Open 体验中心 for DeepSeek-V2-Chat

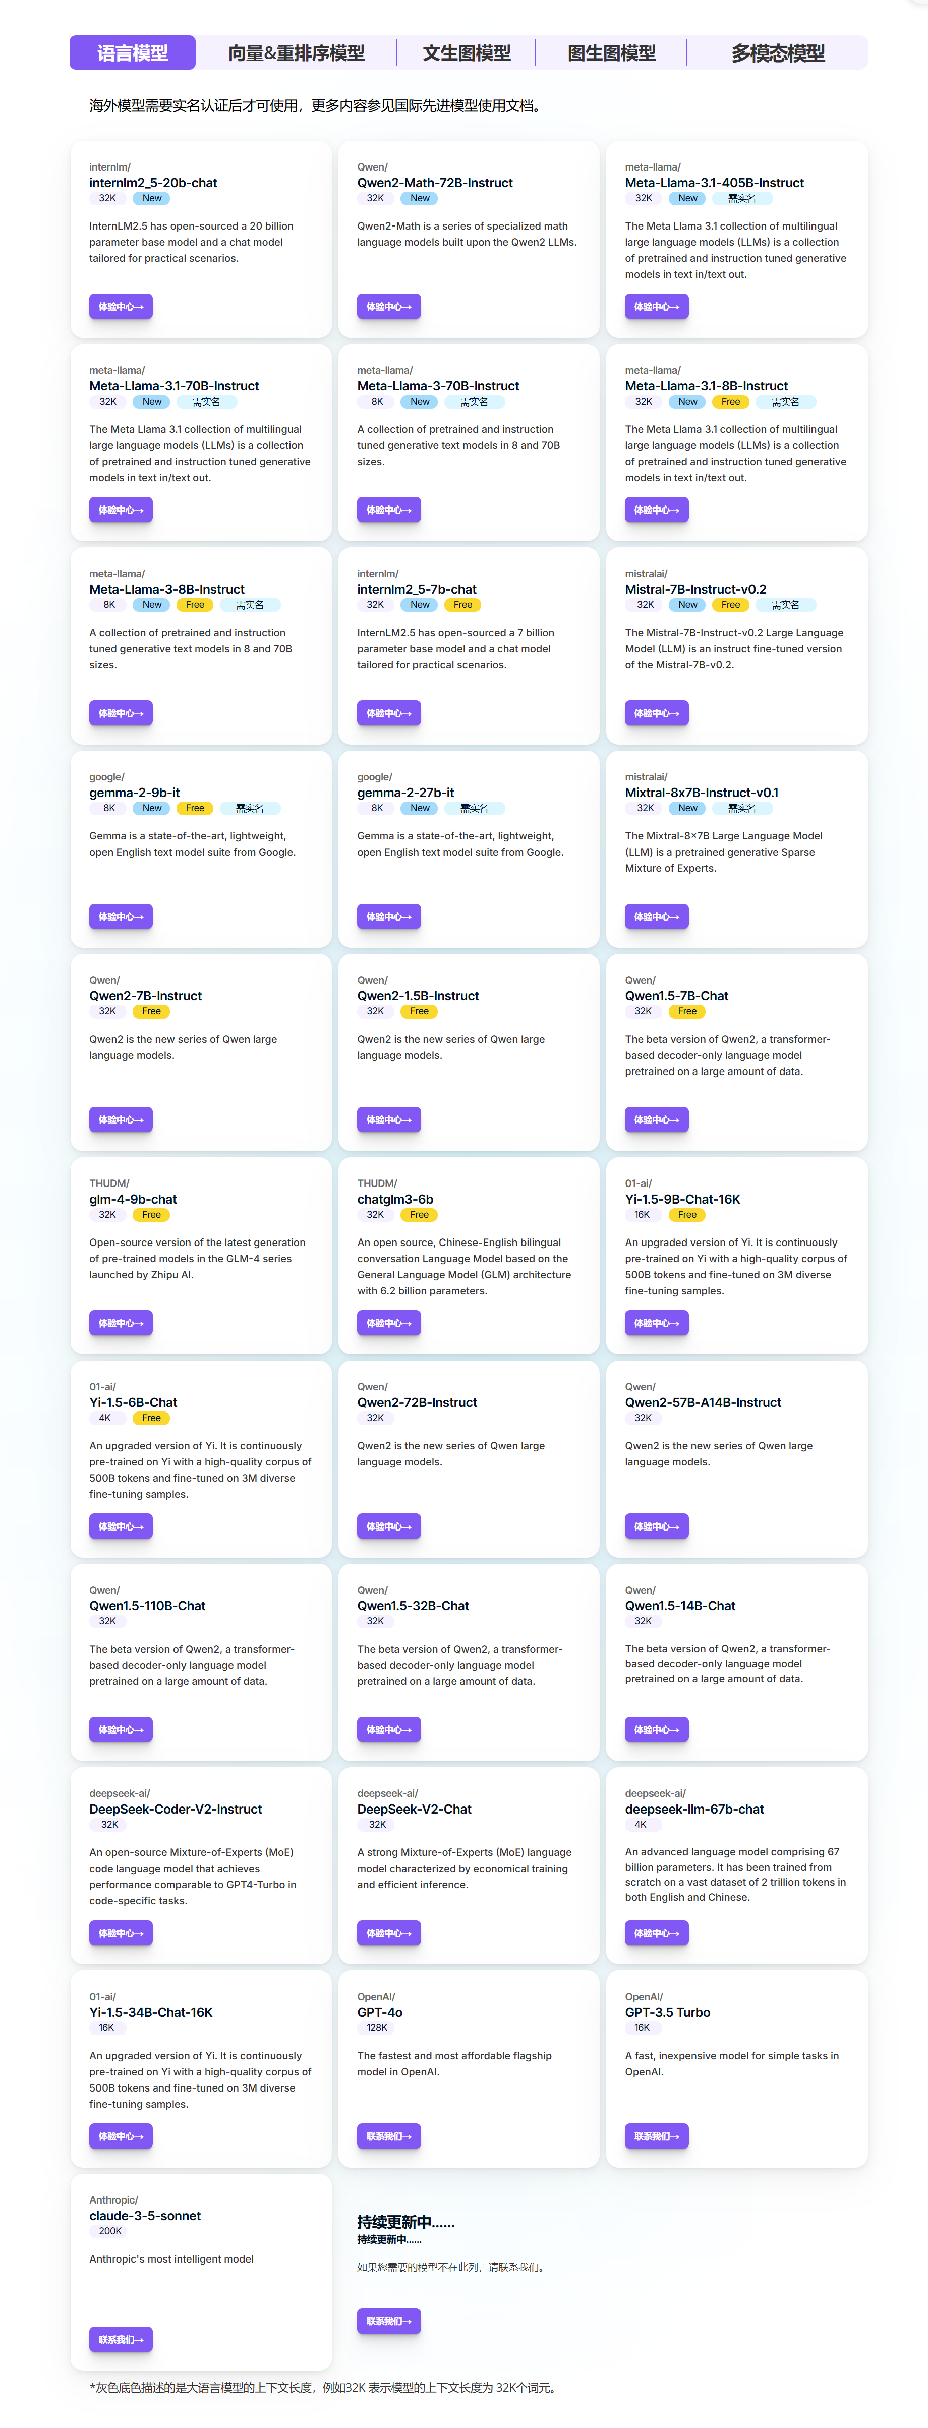388,1932
